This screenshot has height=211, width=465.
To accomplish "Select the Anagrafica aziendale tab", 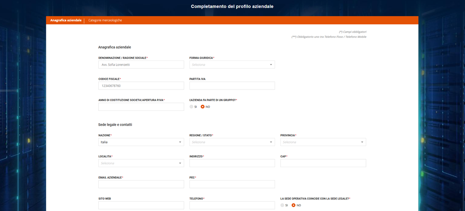I will pyautogui.click(x=66, y=20).
